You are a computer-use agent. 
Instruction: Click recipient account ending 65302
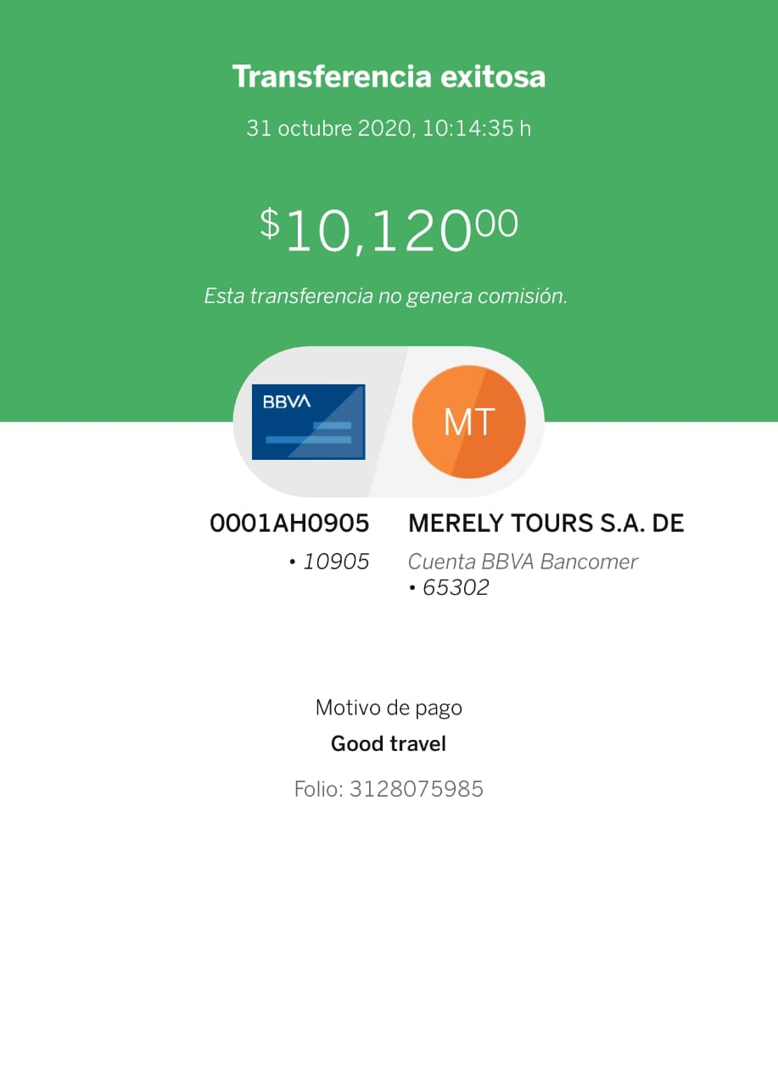point(449,588)
